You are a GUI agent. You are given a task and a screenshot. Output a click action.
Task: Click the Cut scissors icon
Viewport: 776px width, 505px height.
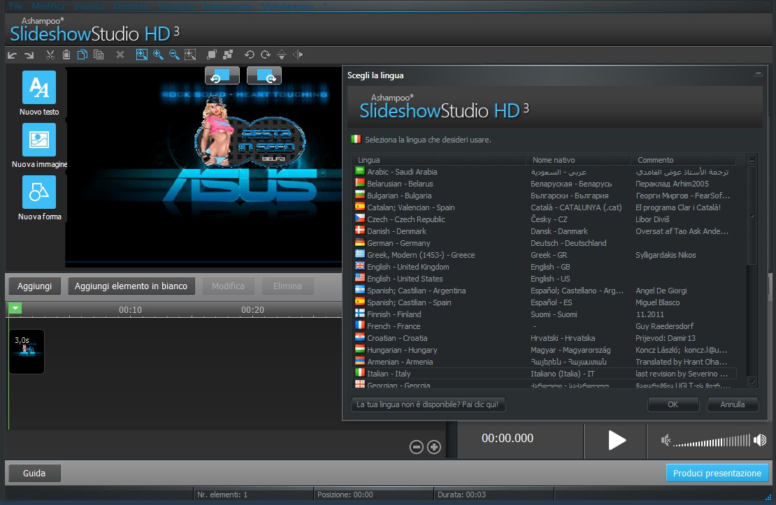[x=50, y=55]
